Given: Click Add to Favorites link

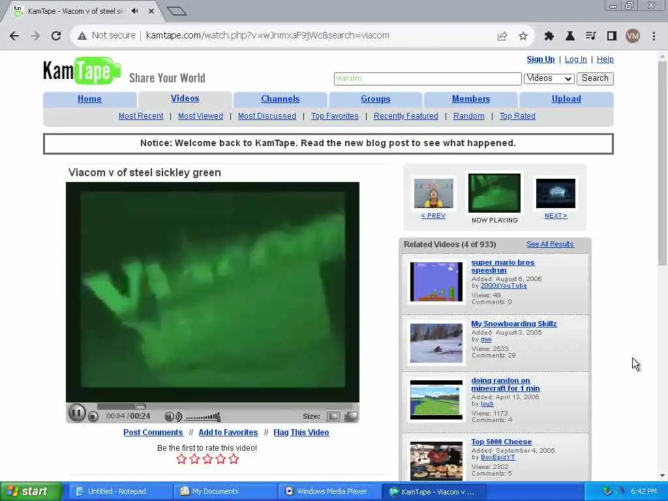Looking at the screenshot, I should tap(228, 433).
